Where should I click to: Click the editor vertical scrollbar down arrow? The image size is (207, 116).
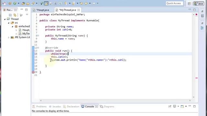click(194, 97)
